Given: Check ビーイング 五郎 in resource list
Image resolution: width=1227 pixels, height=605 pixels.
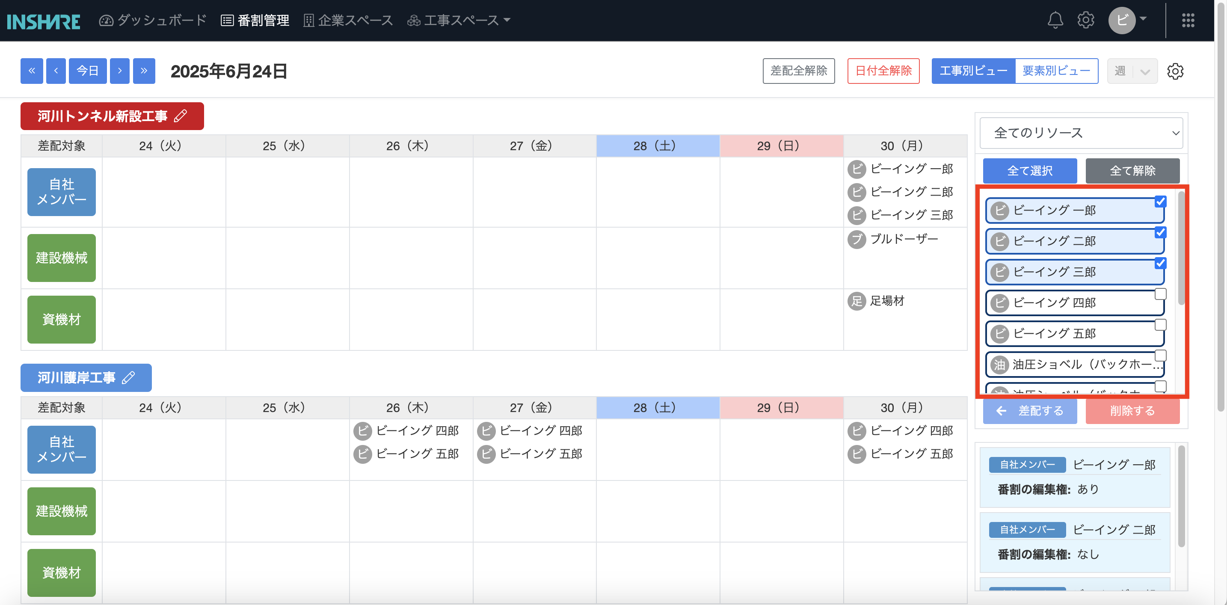Looking at the screenshot, I should tap(1160, 325).
